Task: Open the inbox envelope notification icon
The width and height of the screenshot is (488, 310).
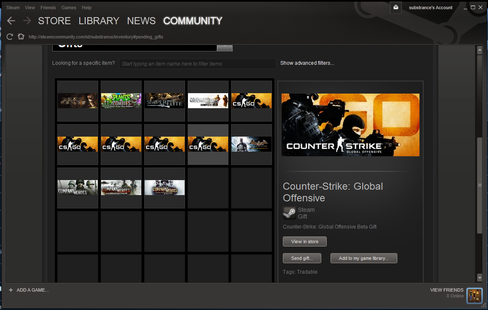Action: [x=396, y=8]
